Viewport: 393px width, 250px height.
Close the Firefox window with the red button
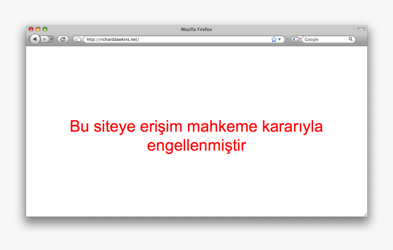pyautogui.click(x=31, y=29)
